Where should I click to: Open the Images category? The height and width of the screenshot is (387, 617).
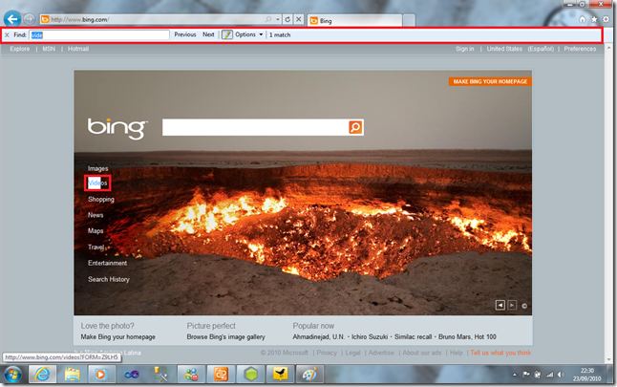coord(97,168)
